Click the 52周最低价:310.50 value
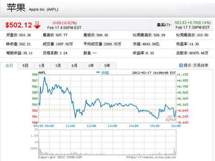215x161 pixels. (x=192, y=35)
